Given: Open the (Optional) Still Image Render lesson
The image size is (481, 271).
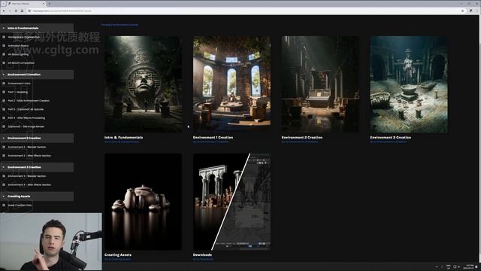Looking at the screenshot, I should coord(26,126).
